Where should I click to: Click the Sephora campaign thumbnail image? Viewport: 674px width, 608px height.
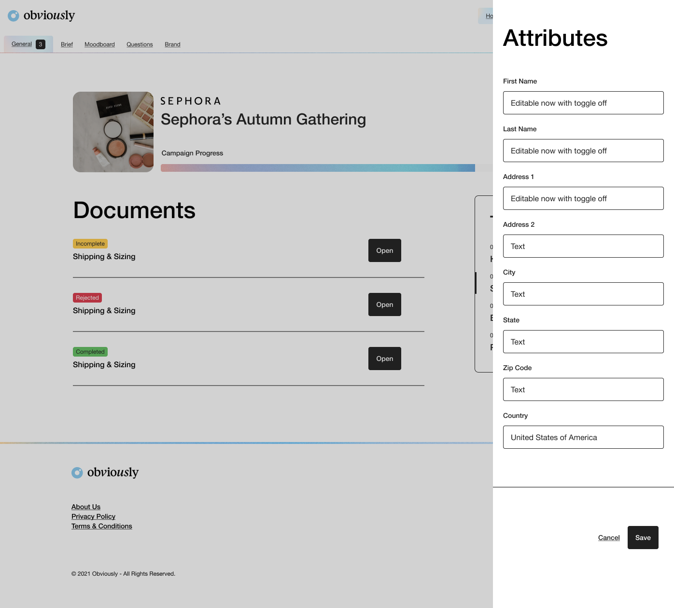(113, 132)
